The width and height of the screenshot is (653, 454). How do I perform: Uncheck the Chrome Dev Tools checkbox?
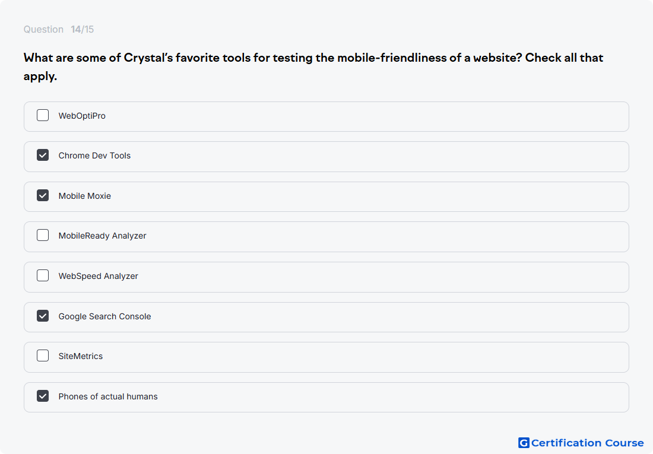[43, 155]
